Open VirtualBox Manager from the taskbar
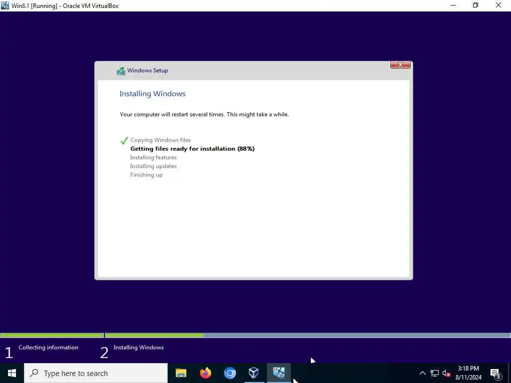Image resolution: width=511 pixels, height=383 pixels. click(x=254, y=373)
